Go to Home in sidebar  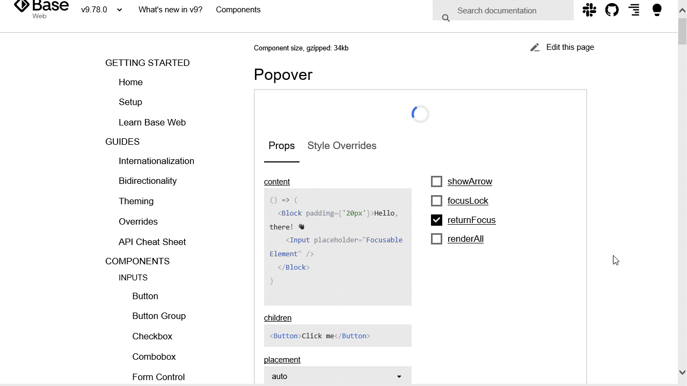pos(130,82)
